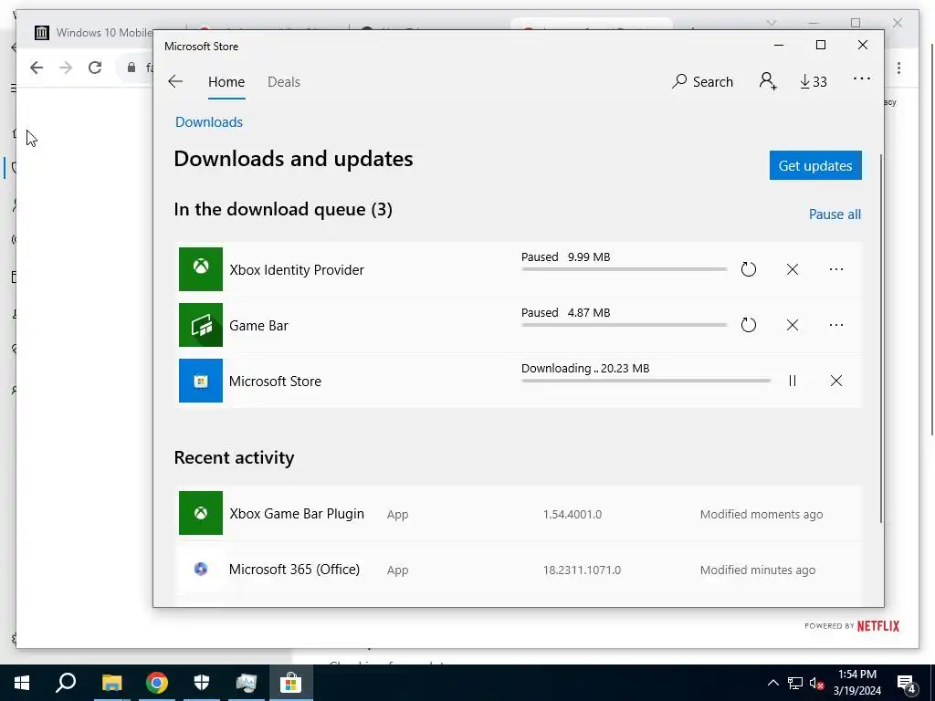Open the Home tab

tap(226, 82)
